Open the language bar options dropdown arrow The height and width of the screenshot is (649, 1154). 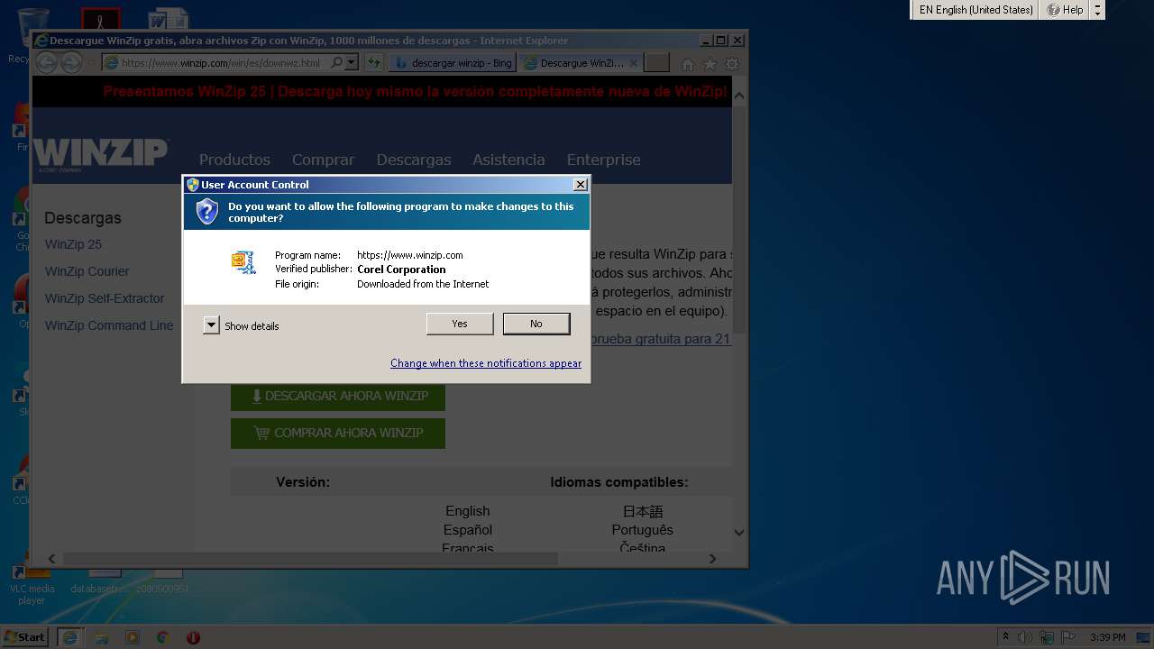[1097, 10]
